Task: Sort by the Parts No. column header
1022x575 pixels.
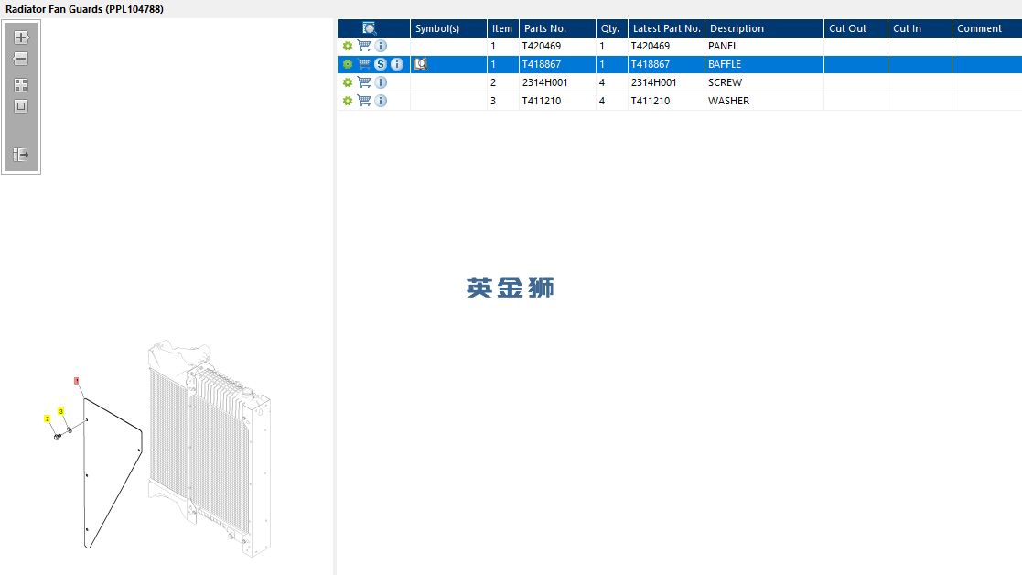Action: coord(557,28)
